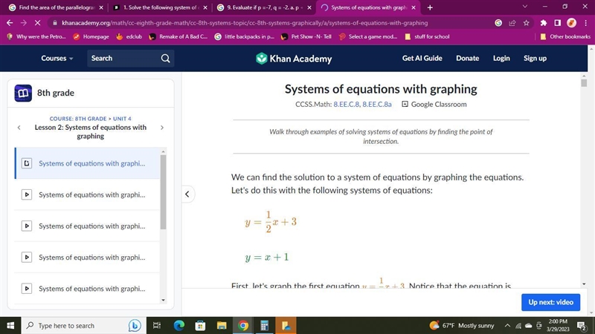The image size is (595, 334).
Task: Open the 'Remake of A Bad C...' bookmark
Action: pos(178,36)
